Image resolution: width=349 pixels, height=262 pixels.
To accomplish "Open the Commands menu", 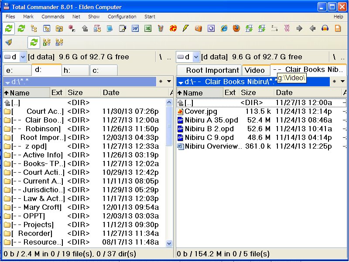I will (x=53, y=17).
